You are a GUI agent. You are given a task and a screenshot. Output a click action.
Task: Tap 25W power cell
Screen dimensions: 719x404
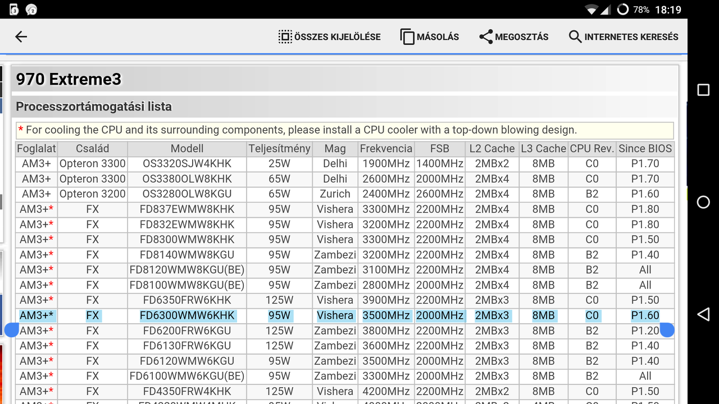[x=279, y=164]
